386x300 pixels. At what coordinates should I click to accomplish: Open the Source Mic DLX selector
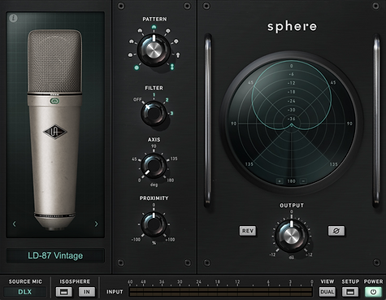click(24, 292)
